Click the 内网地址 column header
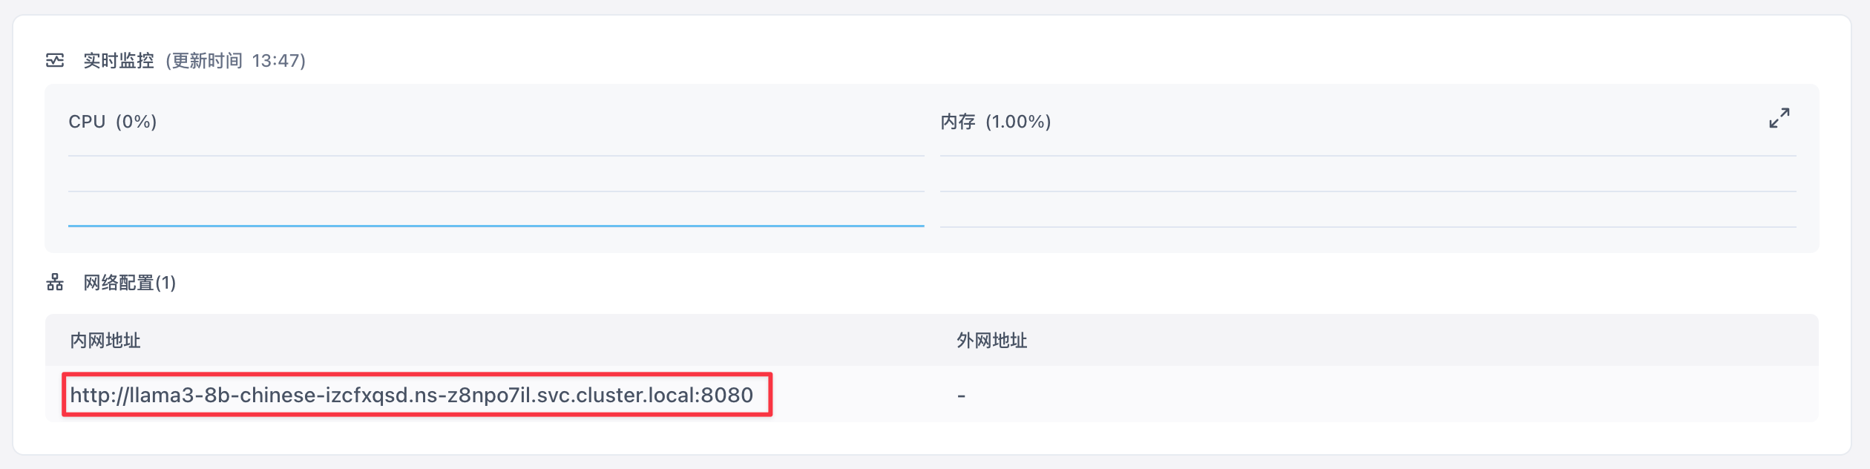Viewport: 1870px width, 469px height. 105,341
